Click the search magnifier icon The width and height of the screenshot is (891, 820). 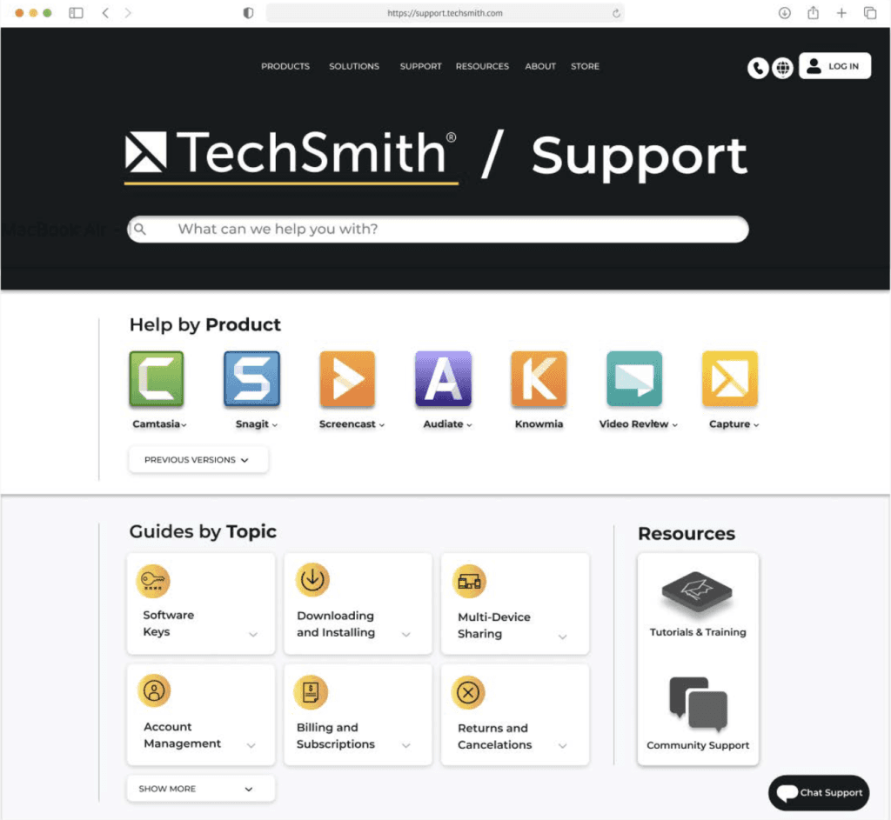[140, 230]
